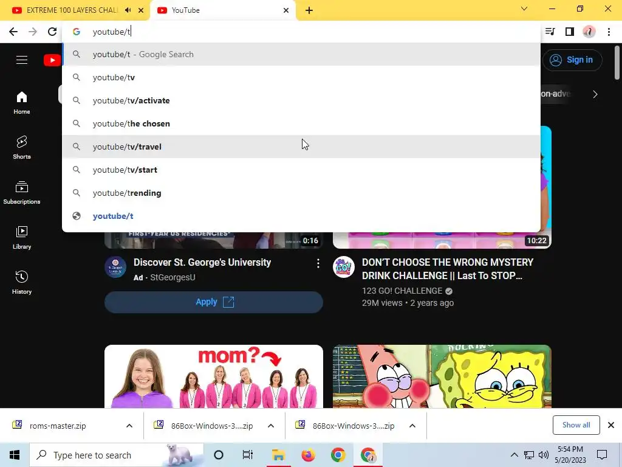
Task: Show hidden system tray icons
Action: tap(514, 455)
